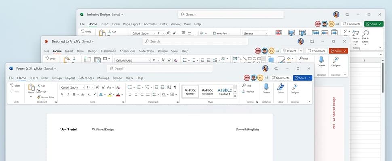
Task: Apply Subscript in Word ribbon
Action: 89,95
